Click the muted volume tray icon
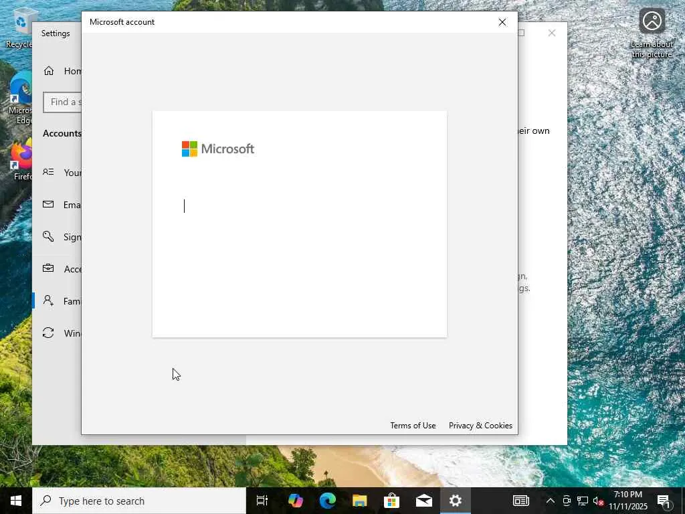This screenshot has width=685, height=514. (598, 501)
